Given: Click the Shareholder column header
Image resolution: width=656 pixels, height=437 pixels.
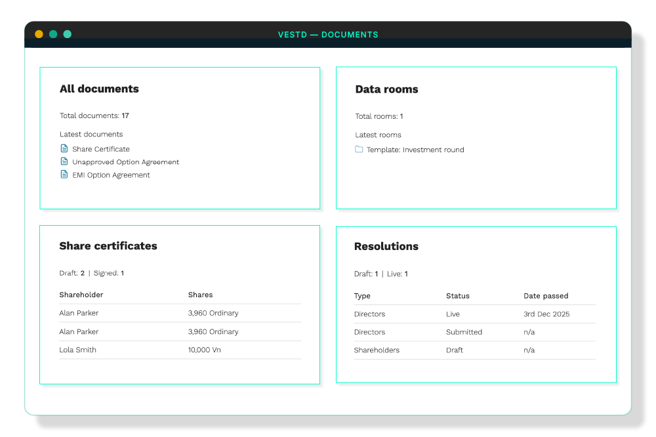Looking at the screenshot, I should (81, 295).
